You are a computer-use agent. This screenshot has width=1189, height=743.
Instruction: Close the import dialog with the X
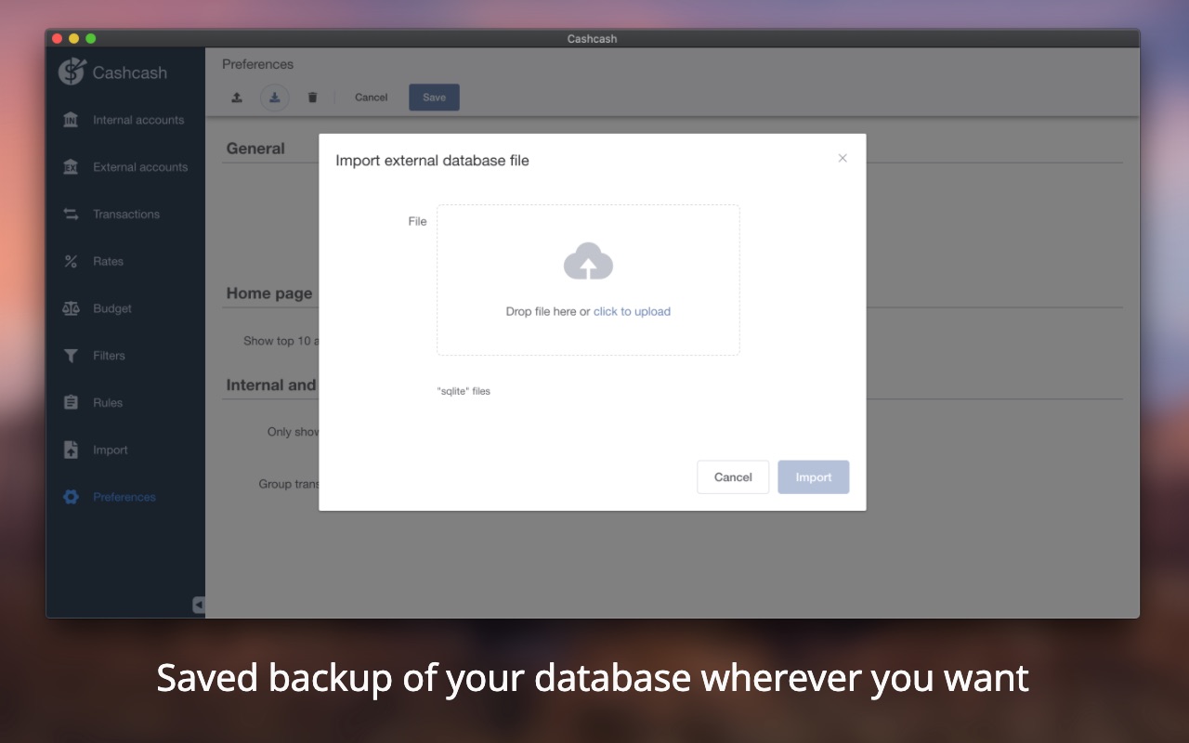click(843, 158)
